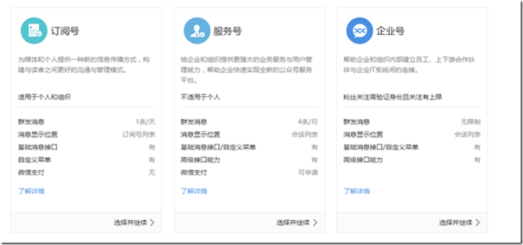Click 高级接口能力 label in 企业号 card
The width and height of the screenshot is (523, 245).
coord(363,160)
